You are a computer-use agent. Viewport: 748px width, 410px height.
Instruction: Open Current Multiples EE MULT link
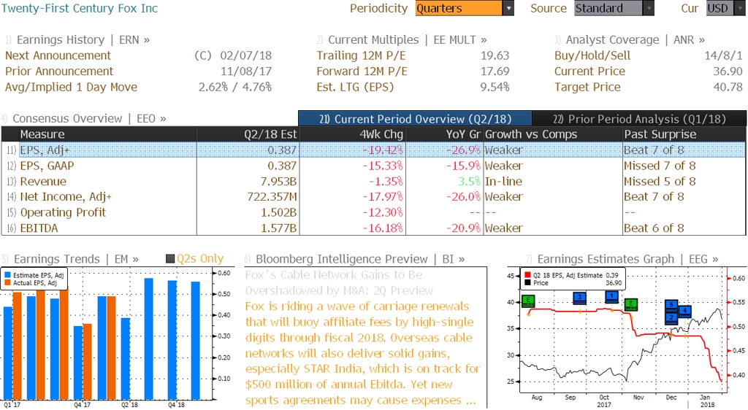point(408,40)
